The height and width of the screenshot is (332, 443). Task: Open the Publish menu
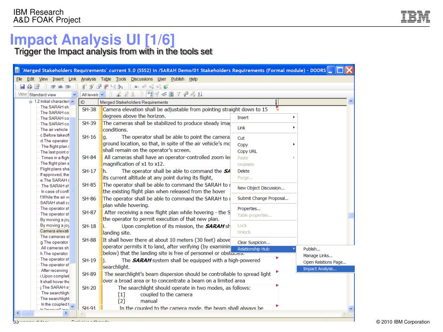(178, 79)
